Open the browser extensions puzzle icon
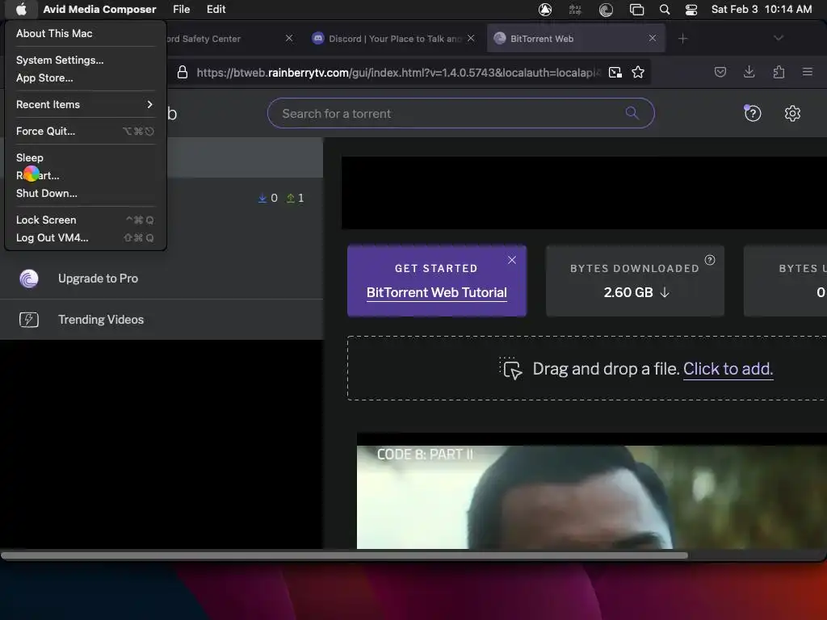 pos(779,72)
